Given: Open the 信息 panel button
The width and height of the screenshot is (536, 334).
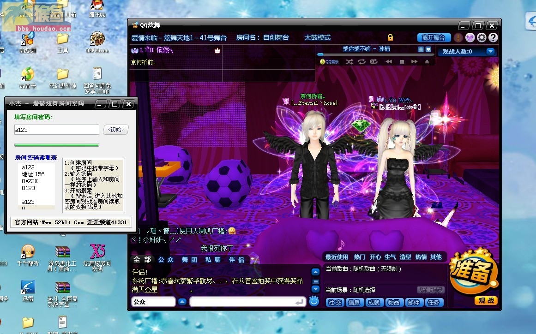Looking at the screenshot, I should coord(354,302).
